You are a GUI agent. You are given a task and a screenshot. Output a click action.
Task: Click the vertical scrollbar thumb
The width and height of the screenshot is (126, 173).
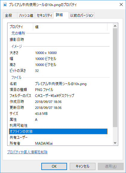(x=115, y=78)
